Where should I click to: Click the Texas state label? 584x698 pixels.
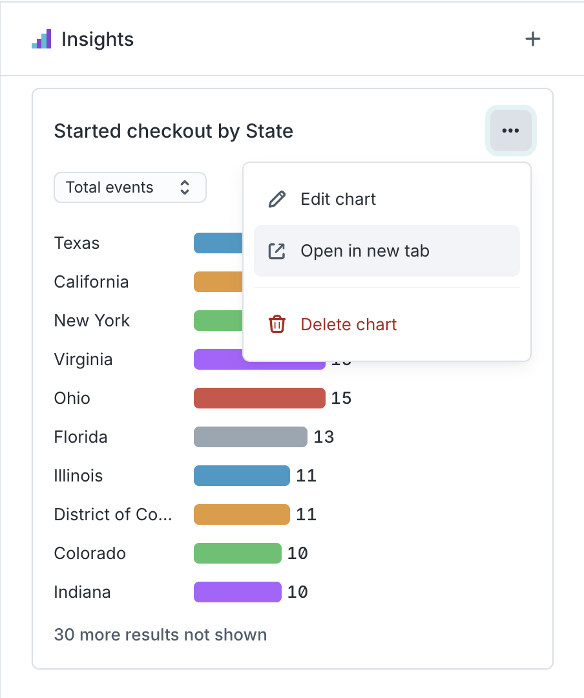[77, 243]
